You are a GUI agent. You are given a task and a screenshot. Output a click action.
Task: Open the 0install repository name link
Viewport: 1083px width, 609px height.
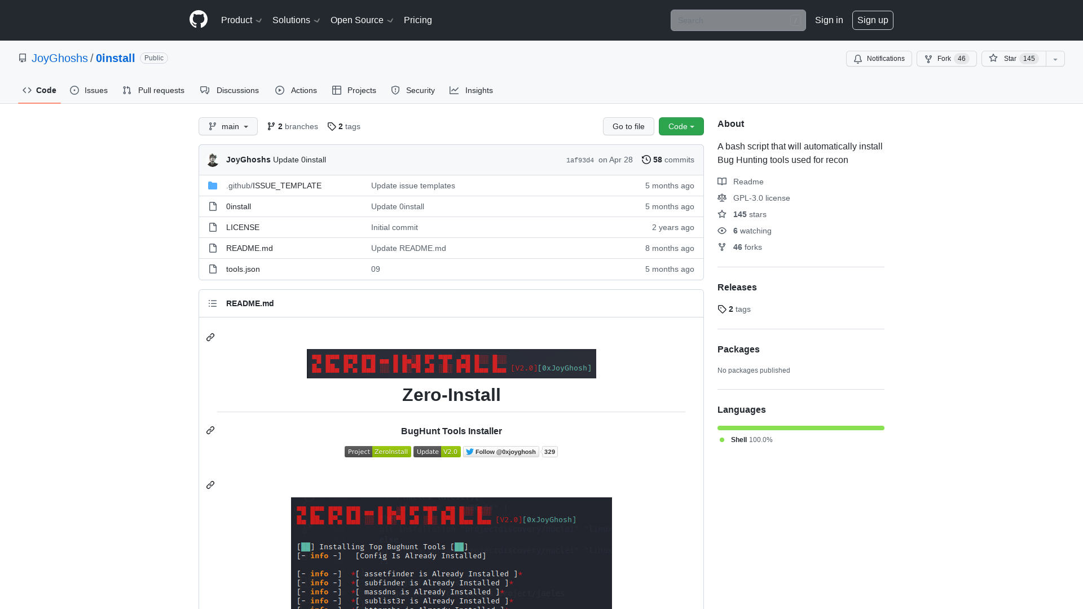pyautogui.click(x=115, y=58)
